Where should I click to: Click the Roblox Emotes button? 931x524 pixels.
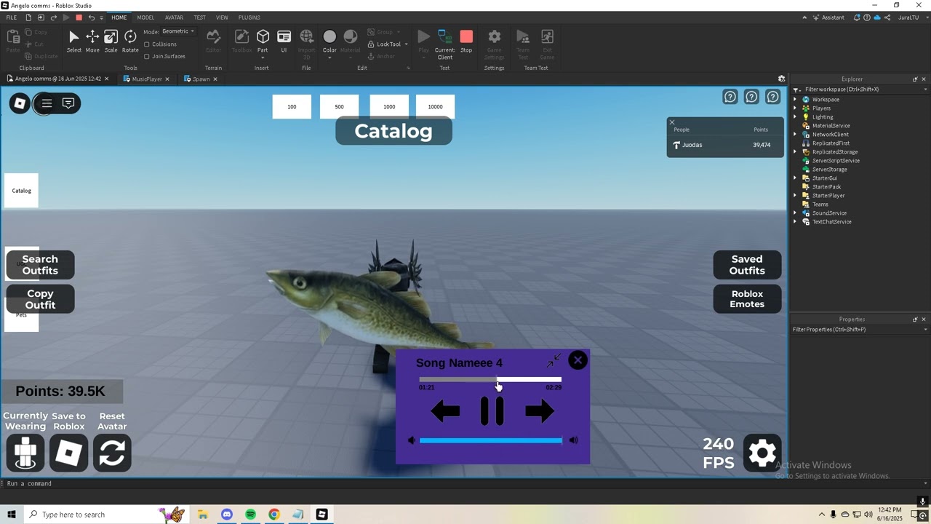coord(747,299)
